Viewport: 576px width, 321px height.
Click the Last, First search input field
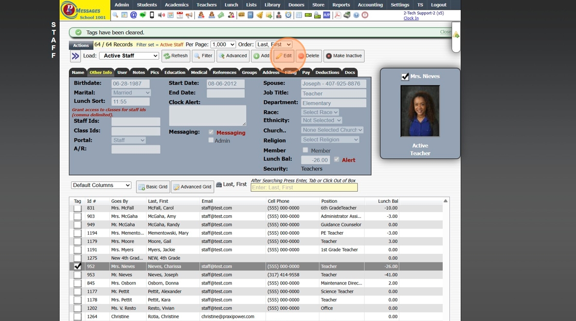304,187
